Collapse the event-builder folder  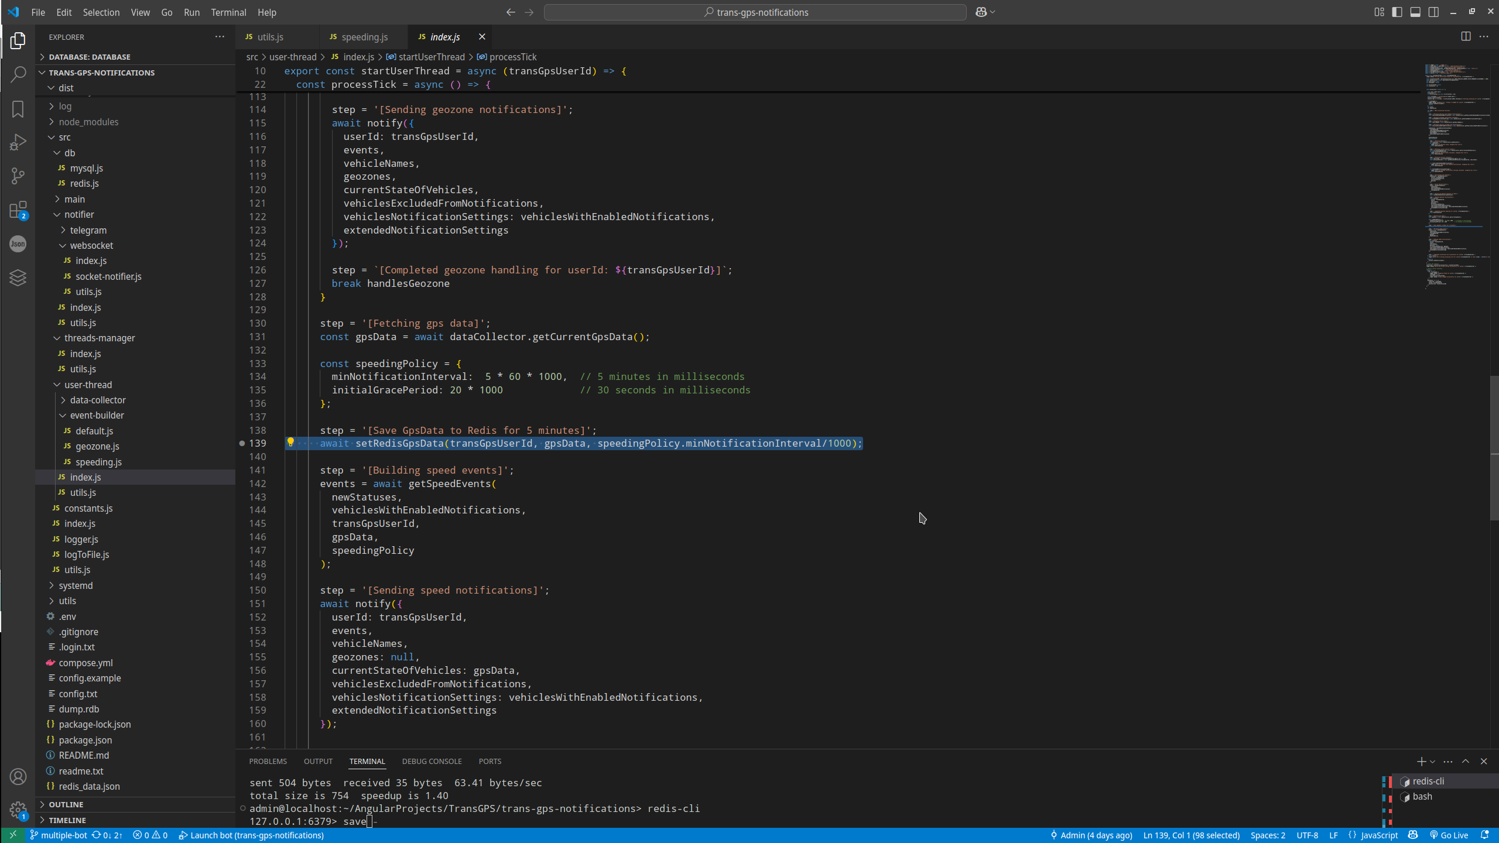click(x=97, y=415)
